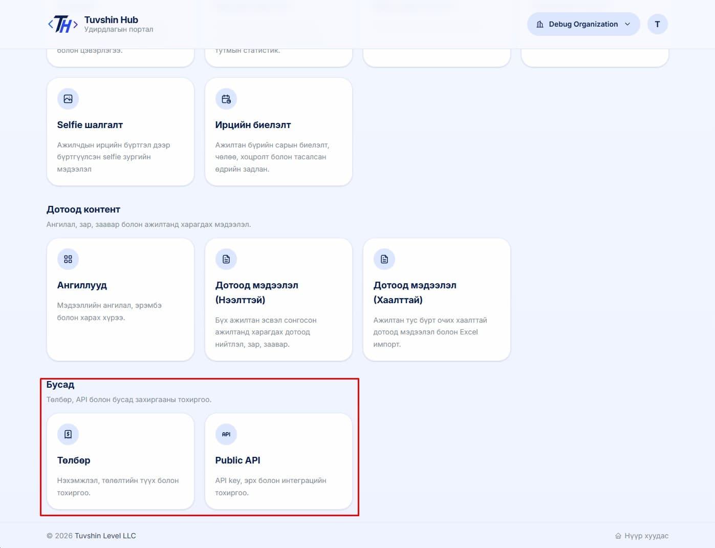The width and height of the screenshot is (715, 548).
Task: Click text 'Төлбөр, API болон бусад захиргааны тохиргоо.'
Action: pos(129,399)
